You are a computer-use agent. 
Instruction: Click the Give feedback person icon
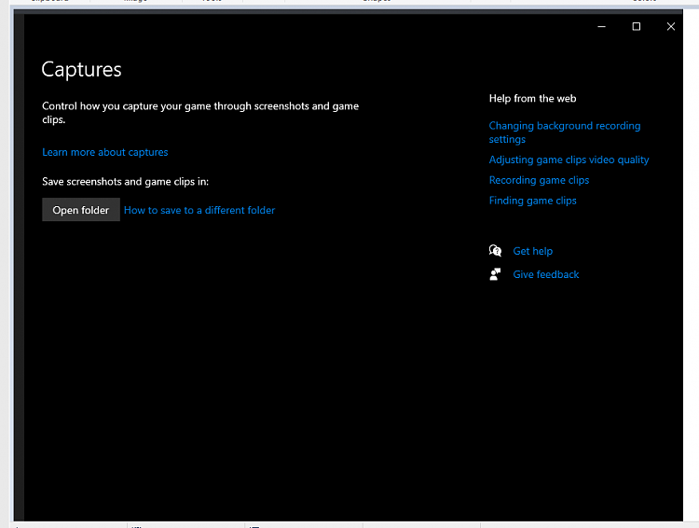point(495,274)
